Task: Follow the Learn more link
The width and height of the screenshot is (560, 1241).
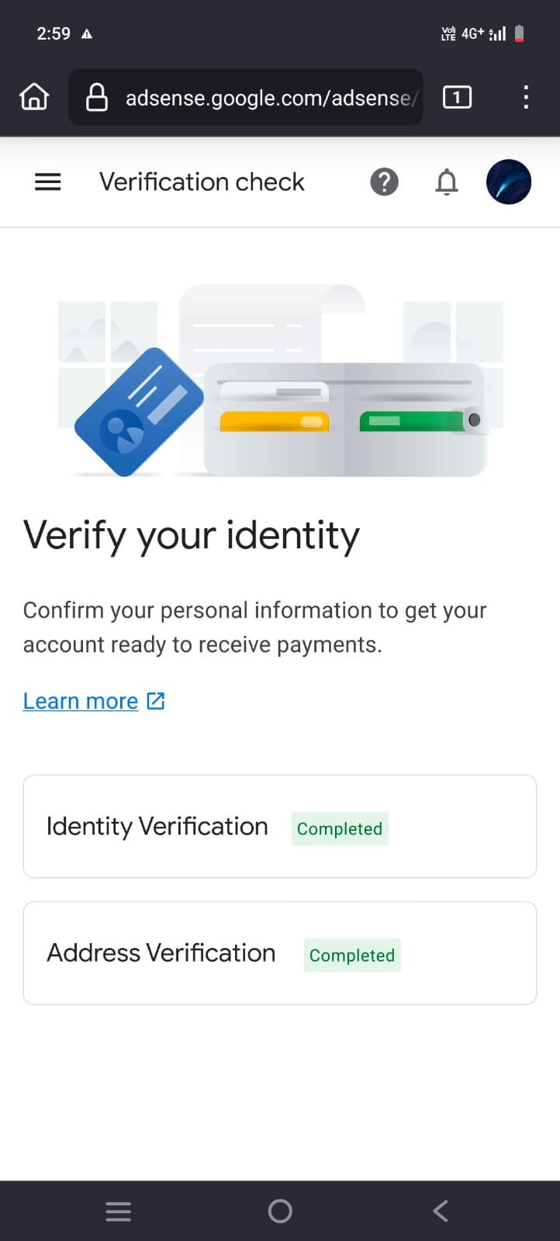Action: 81,701
